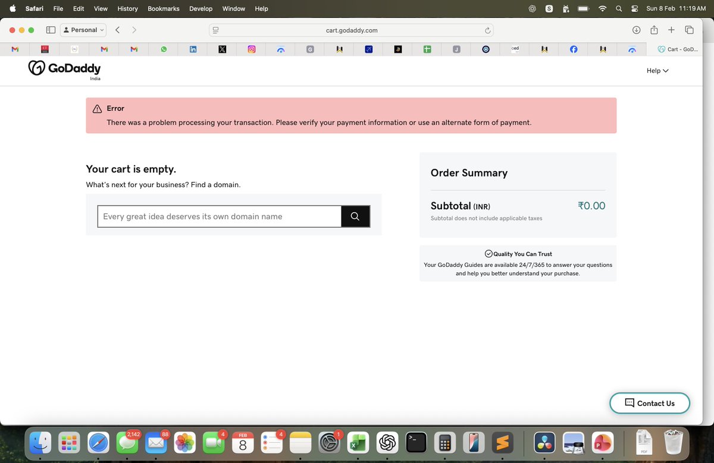
Task: Open the Facebook bookmark
Action: coord(573,49)
